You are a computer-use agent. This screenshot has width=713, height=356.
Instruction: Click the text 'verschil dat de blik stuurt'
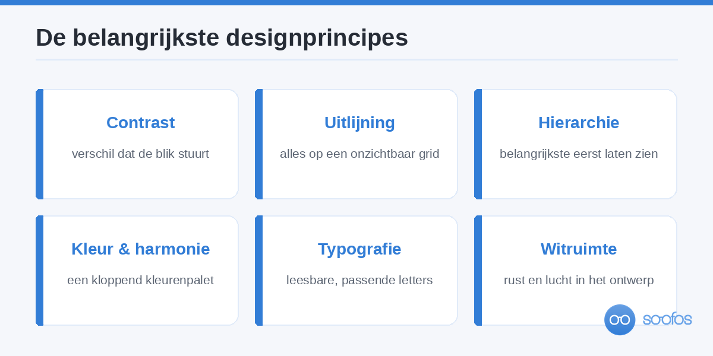click(x=141, y=154)
